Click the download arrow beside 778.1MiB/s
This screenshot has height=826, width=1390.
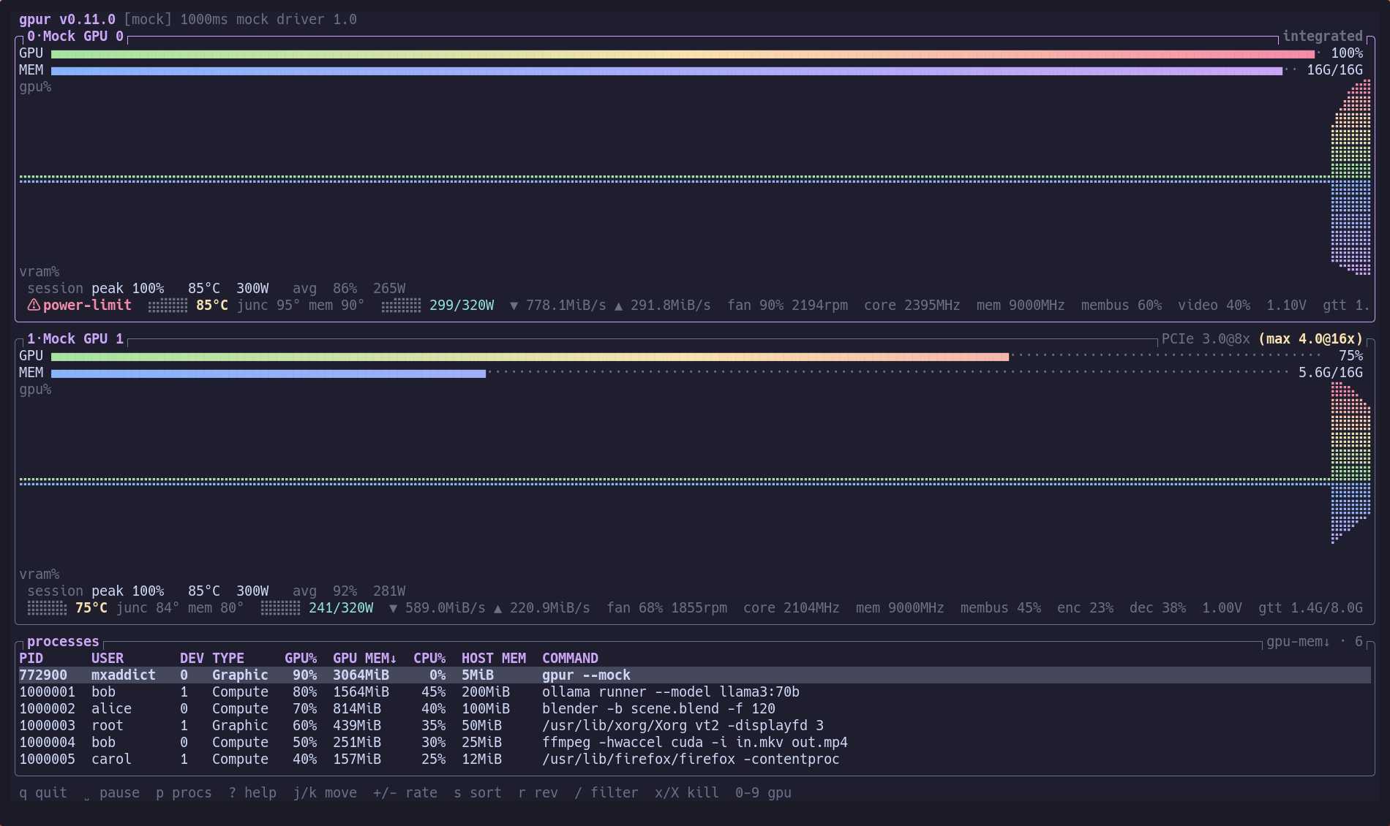click(514, 306)
